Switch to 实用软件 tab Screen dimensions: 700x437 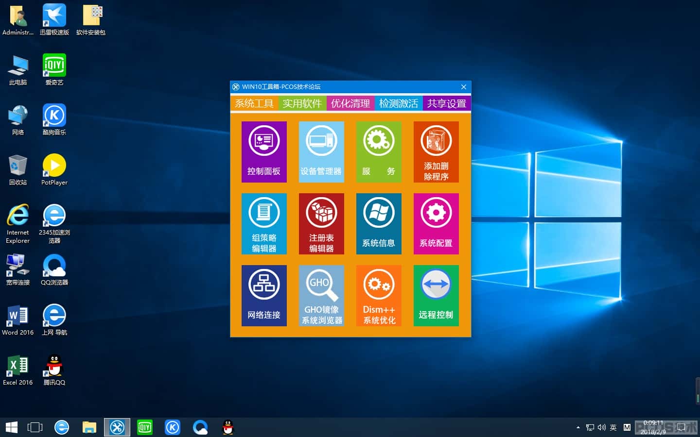click(x=302, y=103)
